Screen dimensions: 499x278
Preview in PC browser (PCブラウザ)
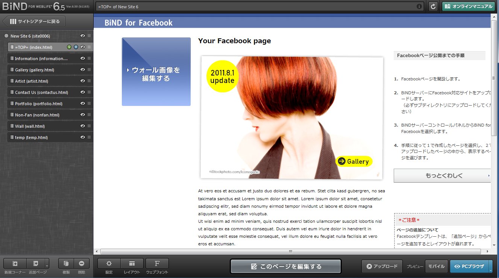pos(469,266)
